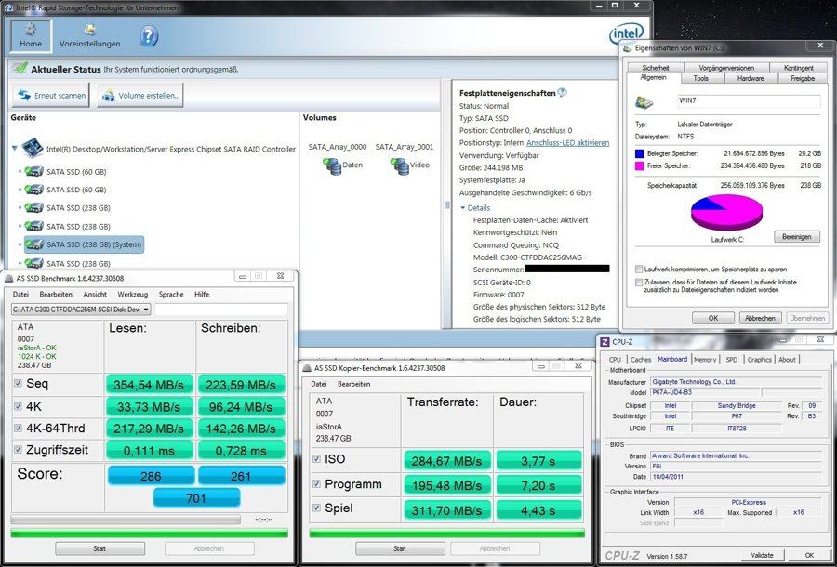
Task: Toggle the Programm checkbox in Kopier-Benchmark
Action: point(316,483)
